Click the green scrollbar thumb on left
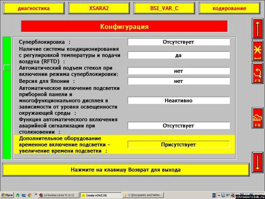This screenshot has height=199, width=265. click(x=7, y=68)
